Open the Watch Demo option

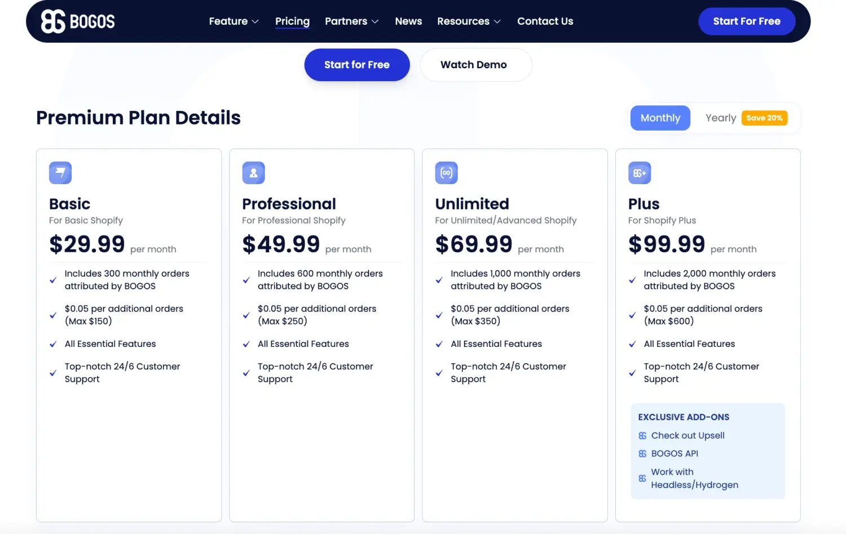(475, 64)
